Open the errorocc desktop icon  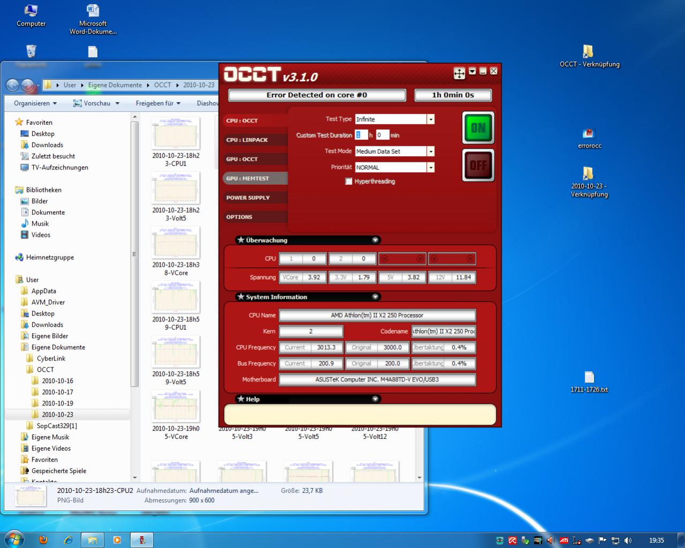(589, 138)
